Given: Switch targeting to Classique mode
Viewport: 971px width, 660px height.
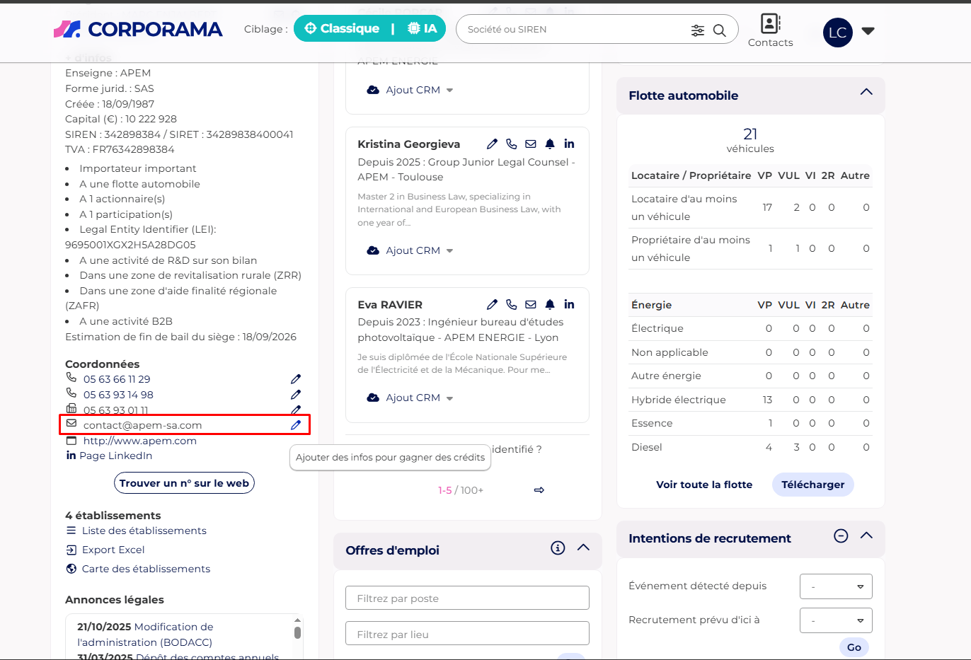Looking at the screenshot, I should [x=343, y=28].
